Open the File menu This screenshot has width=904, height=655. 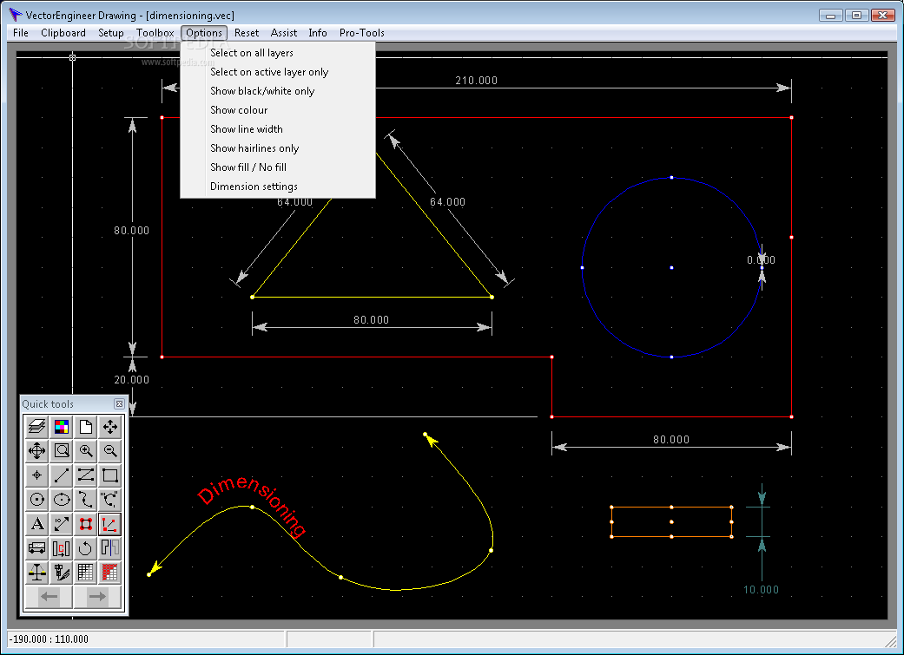[x=21, y=33]
